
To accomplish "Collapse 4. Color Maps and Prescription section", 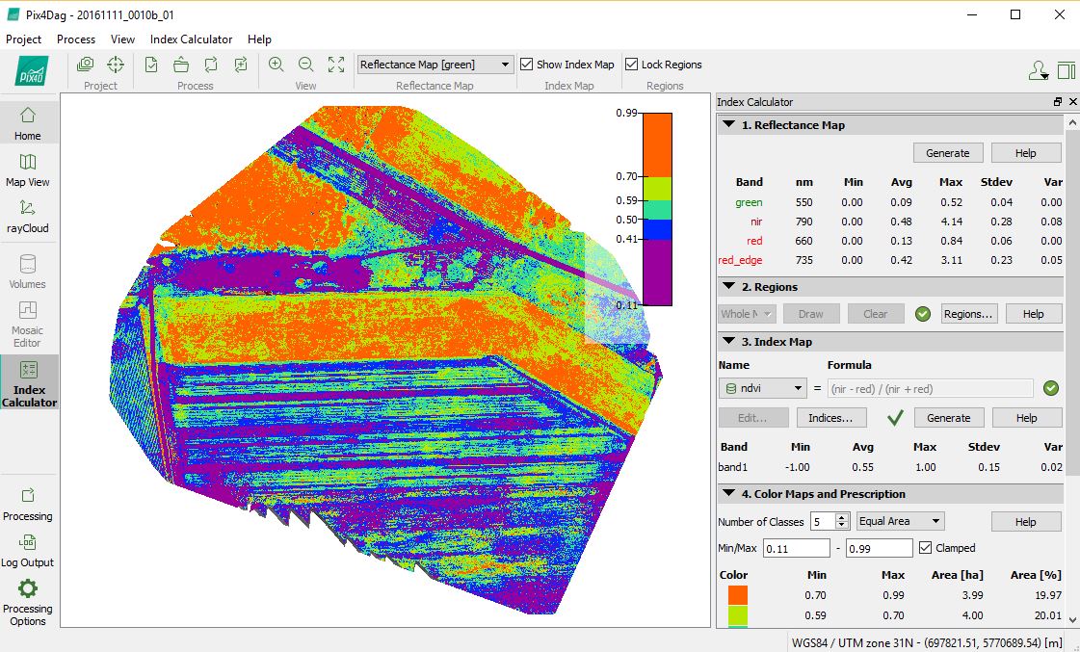I will pos(728,494).
